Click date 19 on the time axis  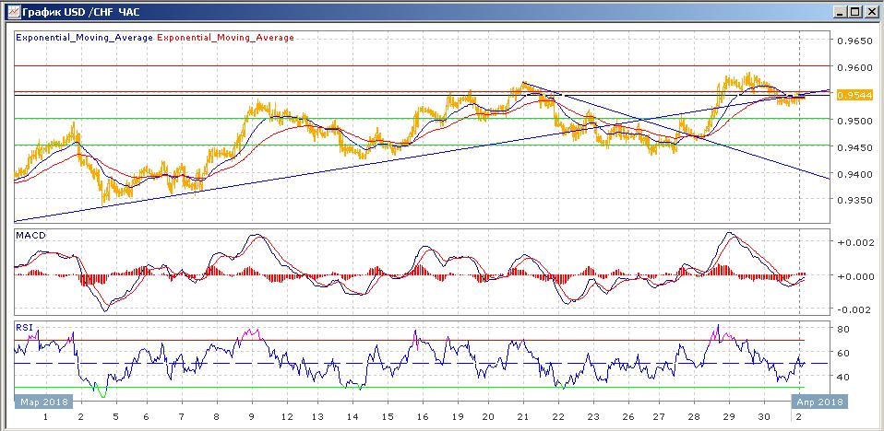click(x=457, y=417)
